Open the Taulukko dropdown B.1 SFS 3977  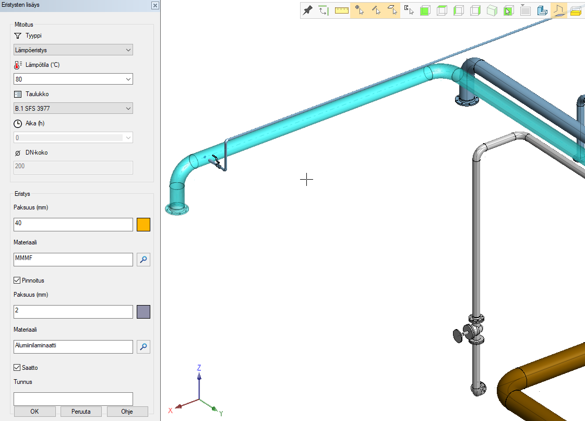pos(73,109)
